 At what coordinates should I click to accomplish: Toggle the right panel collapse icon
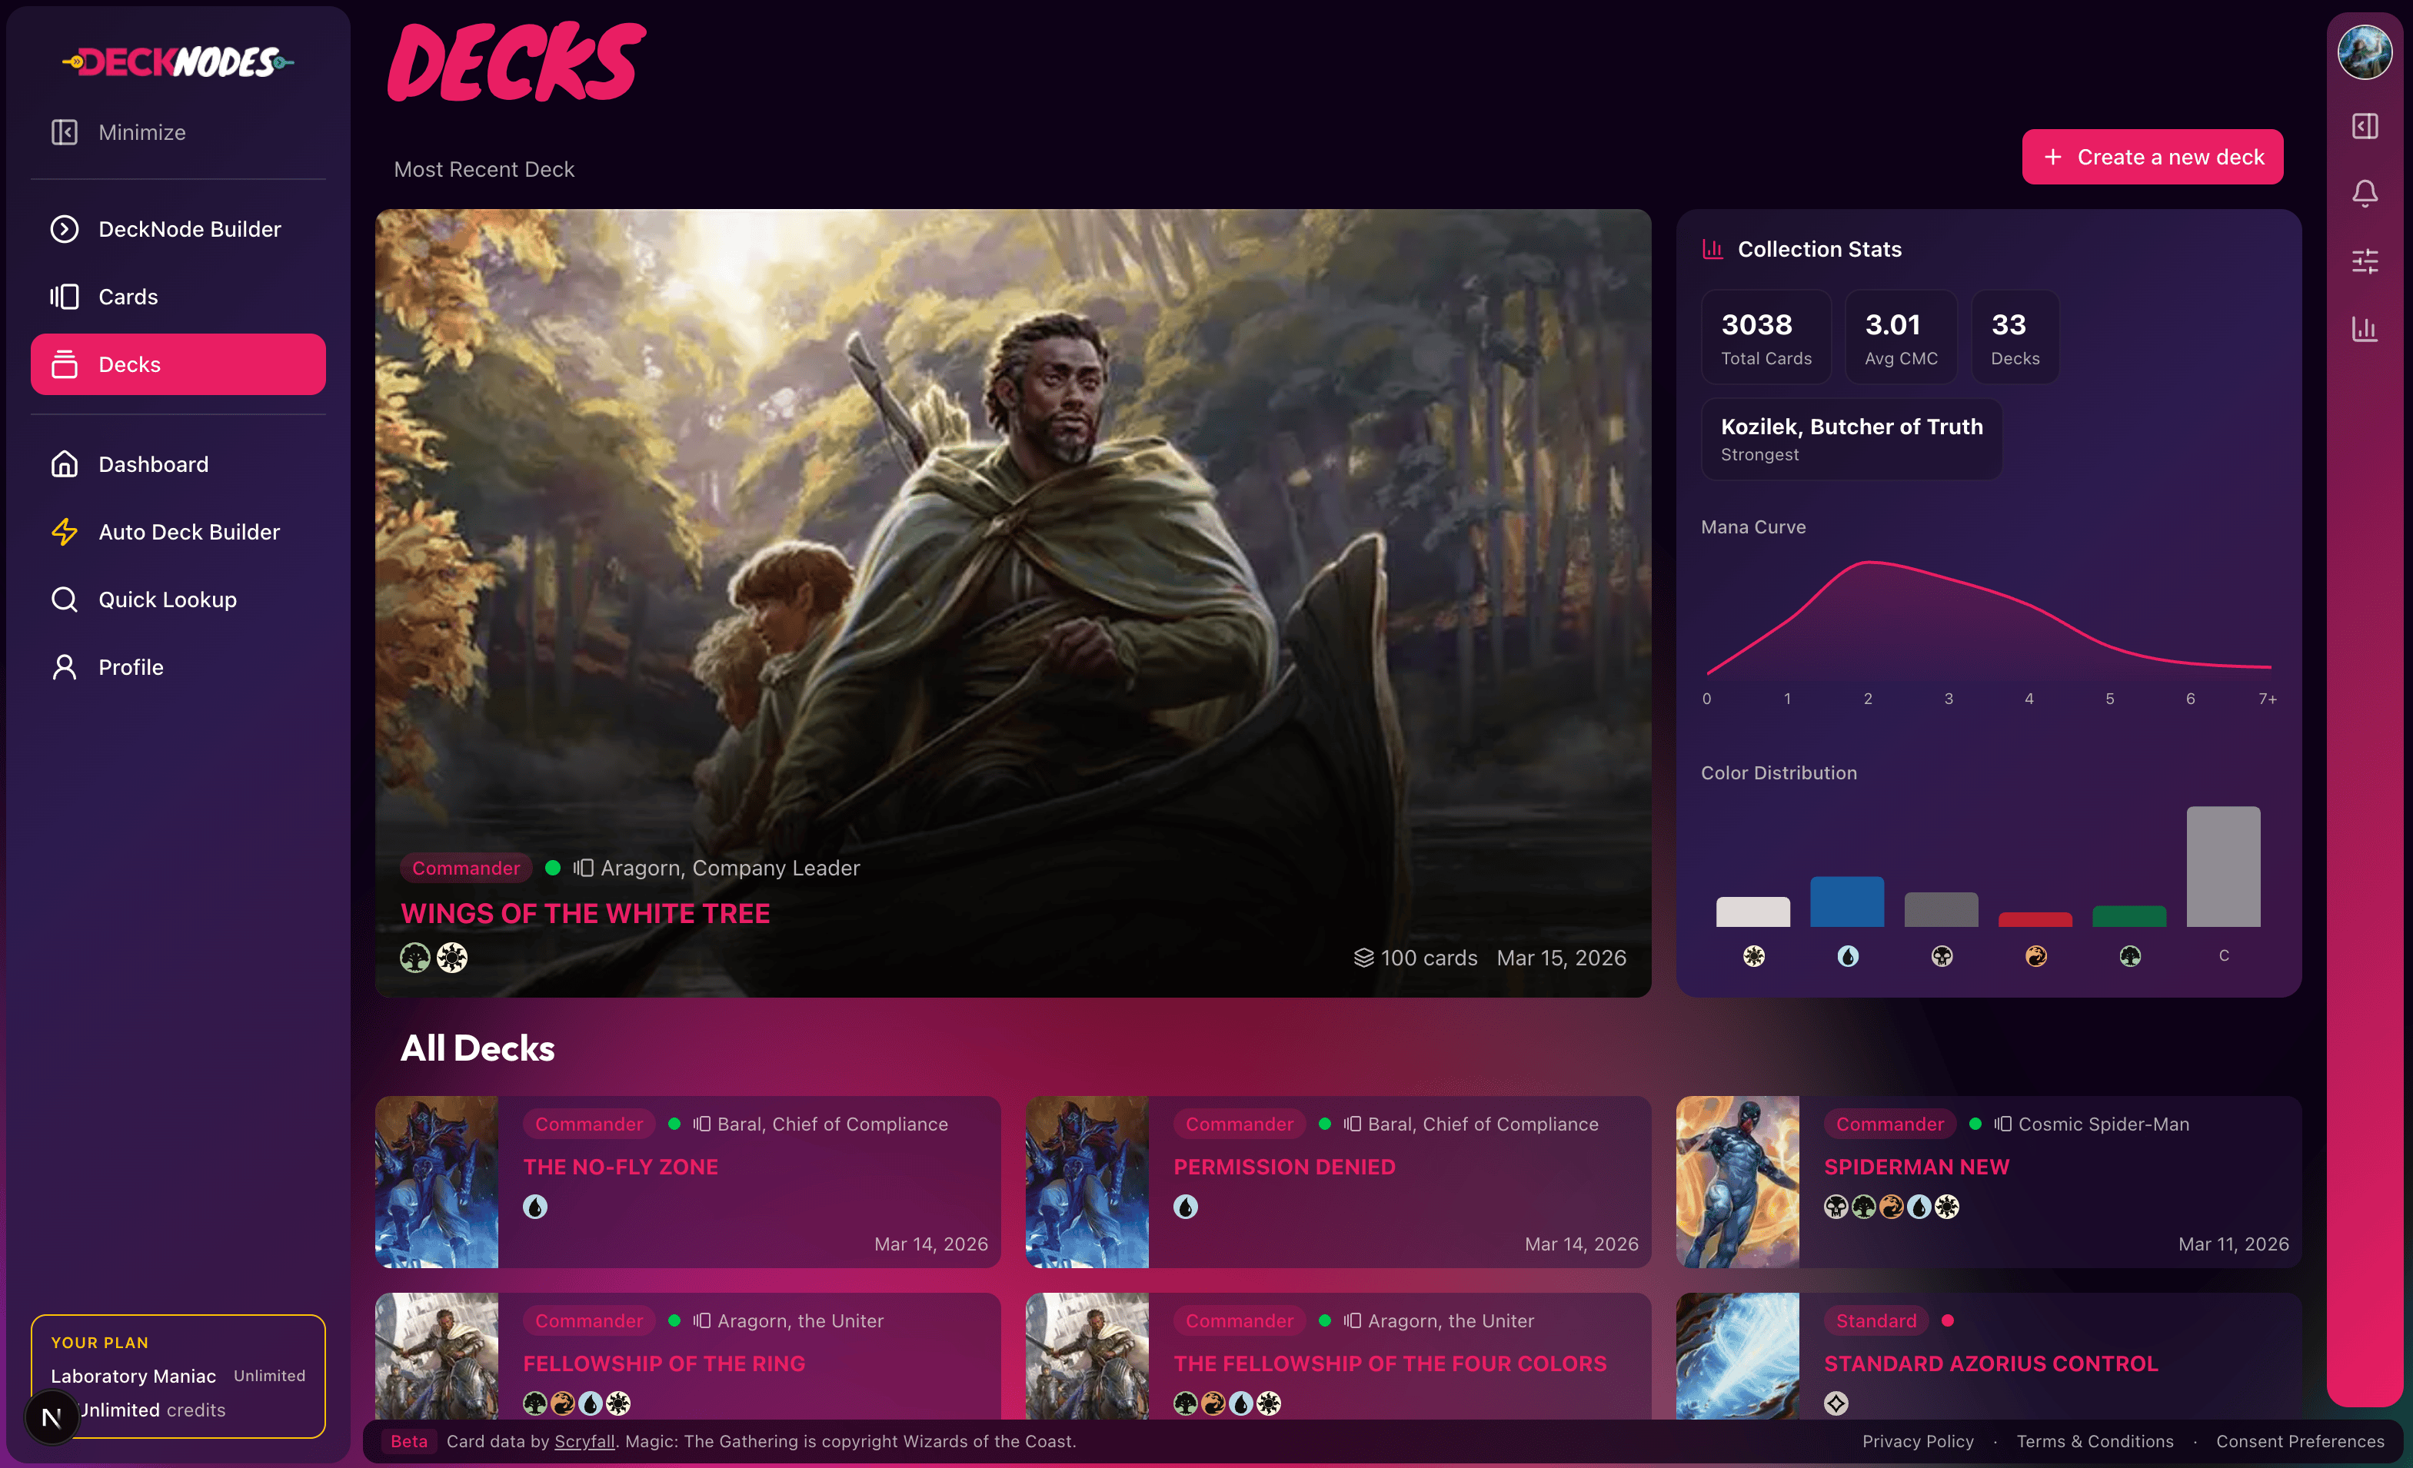[2364, 126]
